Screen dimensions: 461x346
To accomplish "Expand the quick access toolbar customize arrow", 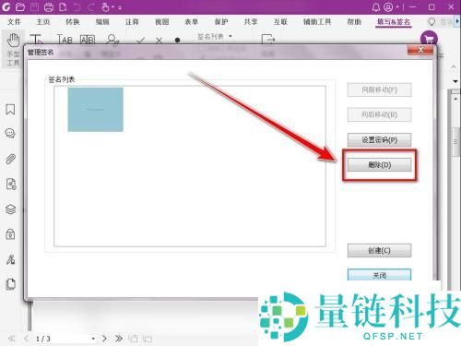I will click(x=120, y=7).
